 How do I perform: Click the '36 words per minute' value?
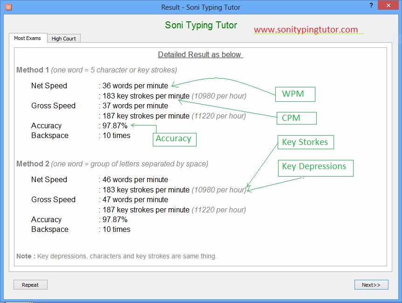(x=135, y=86)
